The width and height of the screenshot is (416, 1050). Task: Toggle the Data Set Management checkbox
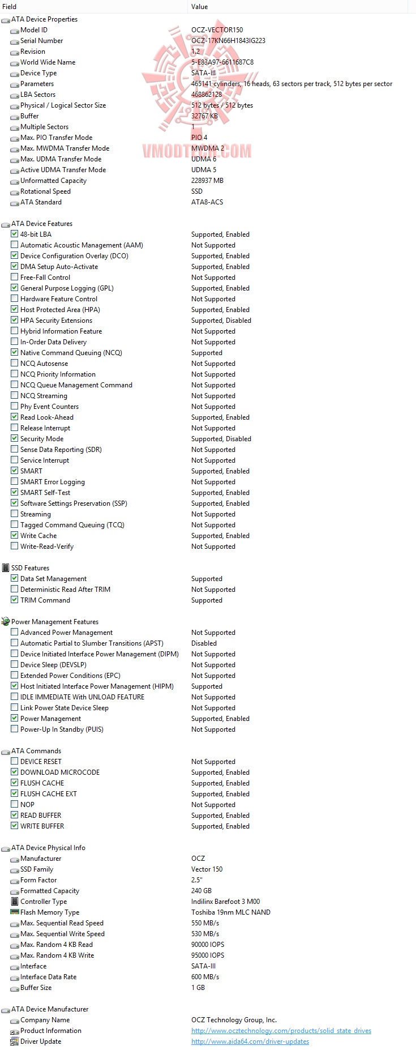[15, 578]
